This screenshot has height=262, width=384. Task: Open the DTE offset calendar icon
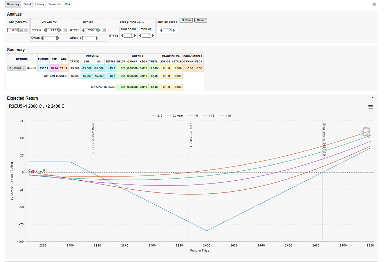click(x=21, y=30)
